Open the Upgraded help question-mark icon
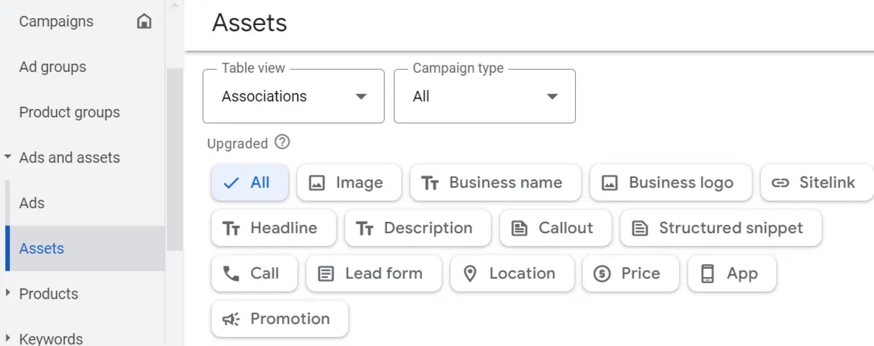The width and height of the screenshot is (874, 346). click(282, 142)
